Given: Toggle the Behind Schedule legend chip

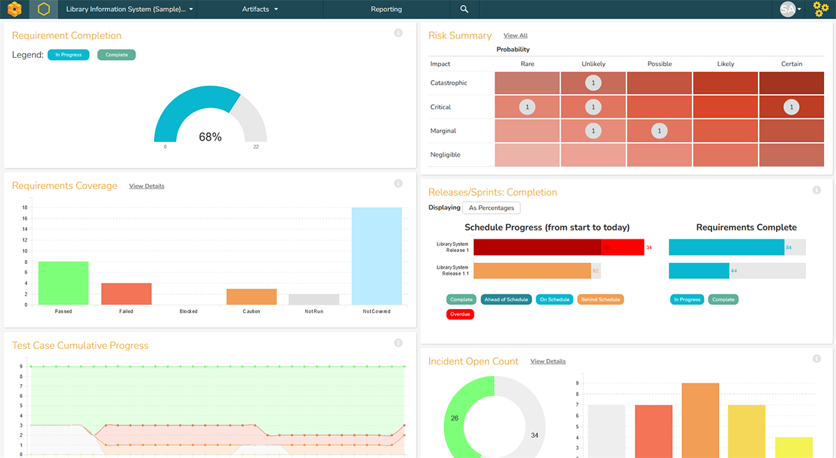Looking at the screenshot, I should (x=601, y=299).
